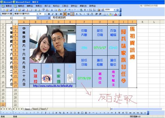The image size is (165, 118).
Task: Open the Font Color red A dropdown
Action: [x=118, y=14]
